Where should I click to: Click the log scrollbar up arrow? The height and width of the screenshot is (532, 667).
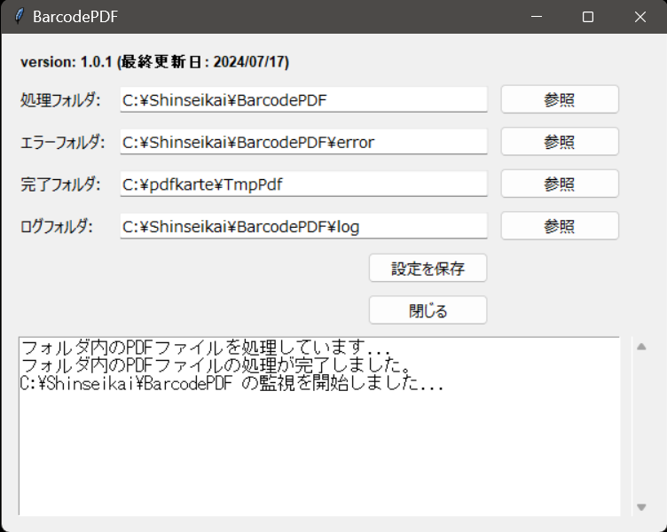point(641,347)
